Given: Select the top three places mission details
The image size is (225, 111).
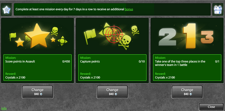Looking at the screenshot, I should click(x=187, y=67).
